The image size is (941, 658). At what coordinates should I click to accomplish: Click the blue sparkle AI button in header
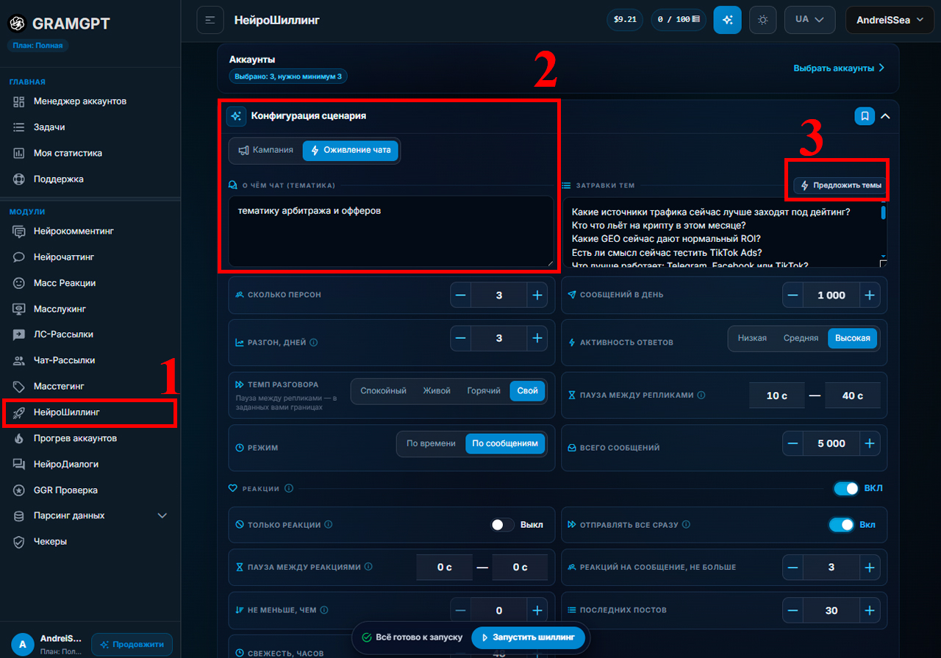coord(727,20)
